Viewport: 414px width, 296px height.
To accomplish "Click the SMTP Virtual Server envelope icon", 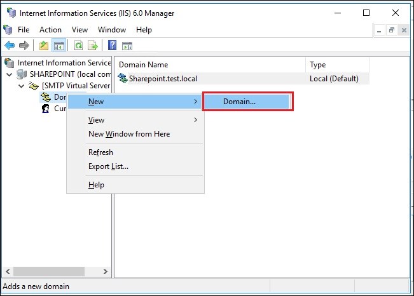I will click(x=34, y=86).
